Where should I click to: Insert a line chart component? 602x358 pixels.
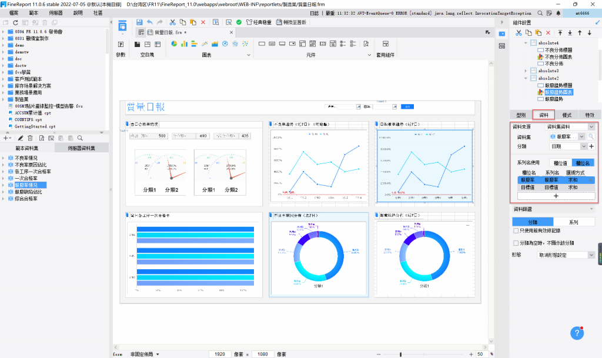pyautogui.click(x=205, y=44)
